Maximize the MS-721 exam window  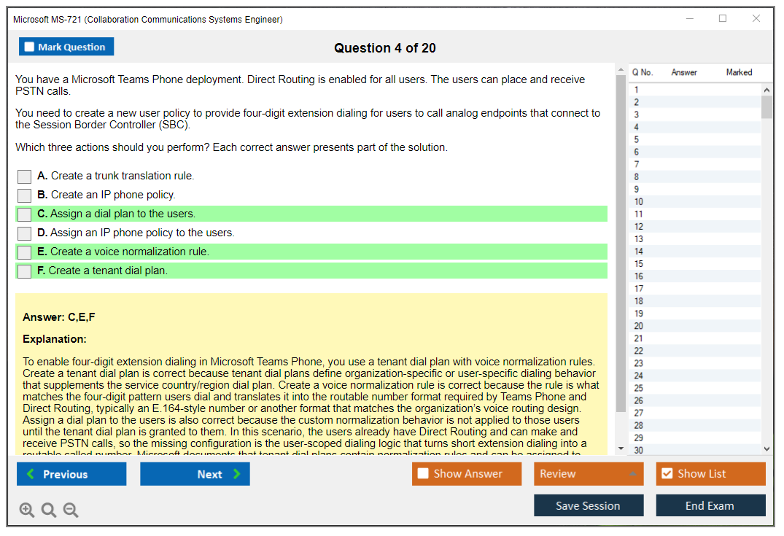[x=723, y=18]
